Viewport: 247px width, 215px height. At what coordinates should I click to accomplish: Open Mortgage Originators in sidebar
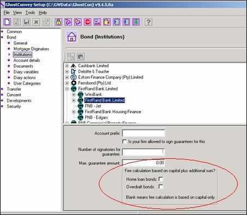(31, 49)
